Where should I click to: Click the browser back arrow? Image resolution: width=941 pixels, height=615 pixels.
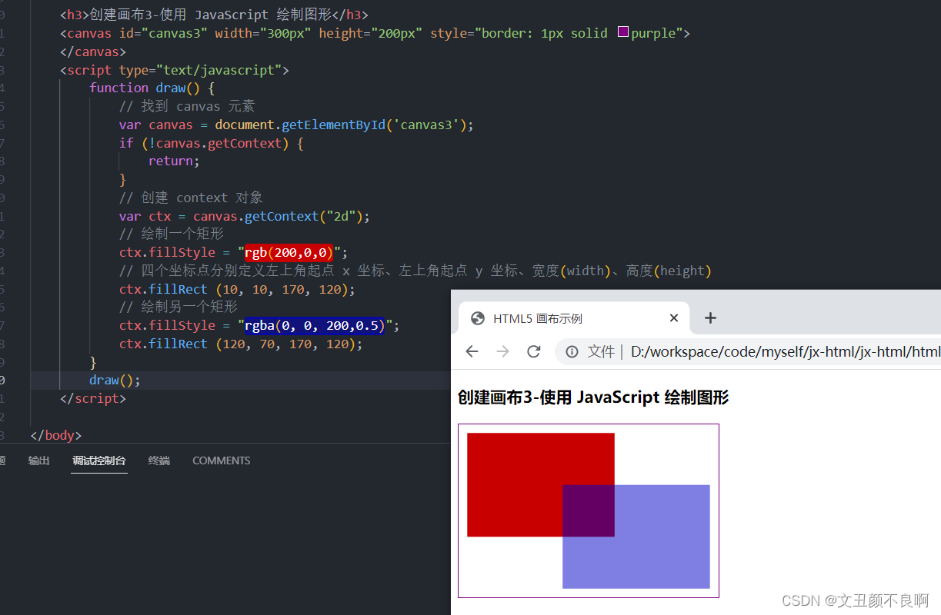coord(472,351)
